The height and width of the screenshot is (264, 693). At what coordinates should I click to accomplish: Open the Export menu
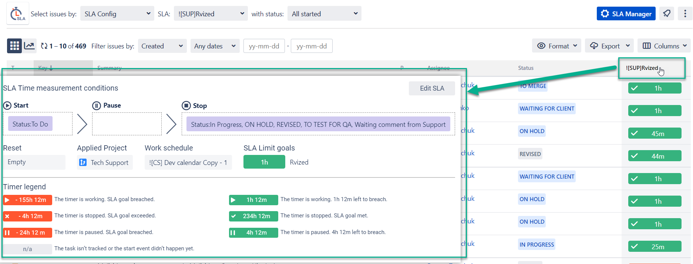[x=609, y=46]
